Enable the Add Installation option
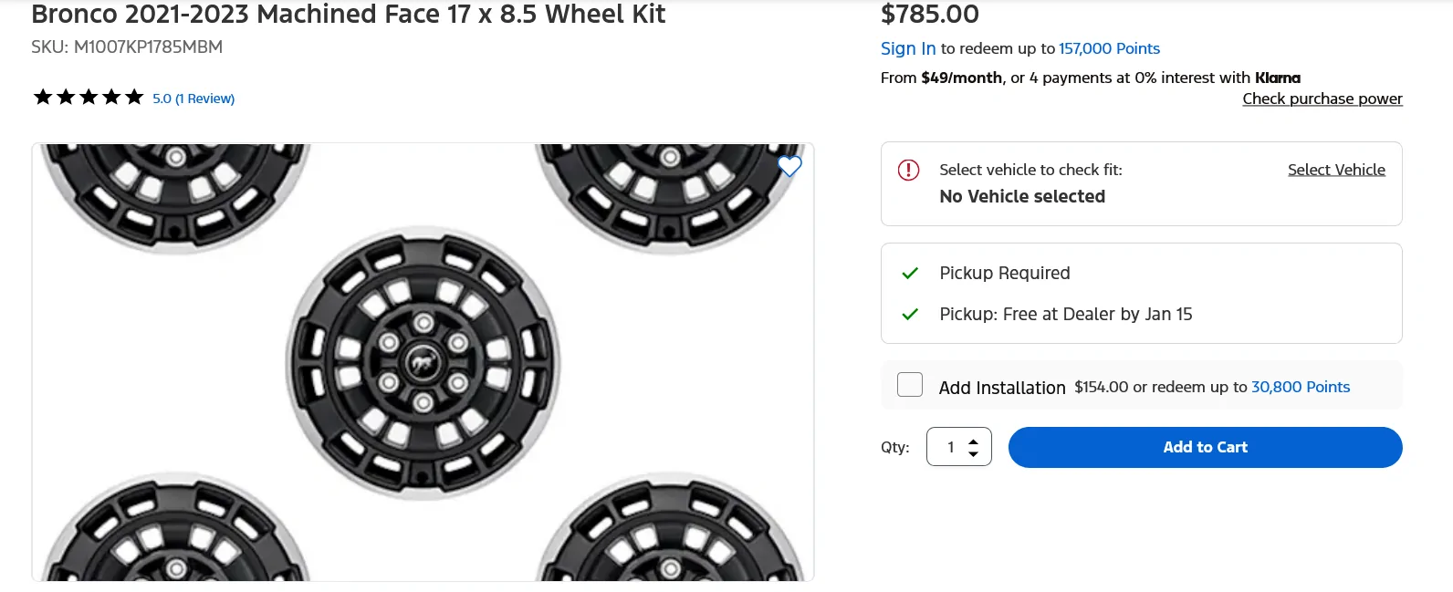 (909, 385)
